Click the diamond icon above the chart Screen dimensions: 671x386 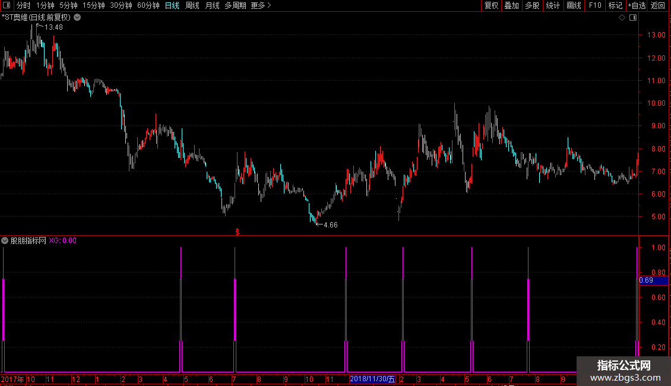point(622,18)
